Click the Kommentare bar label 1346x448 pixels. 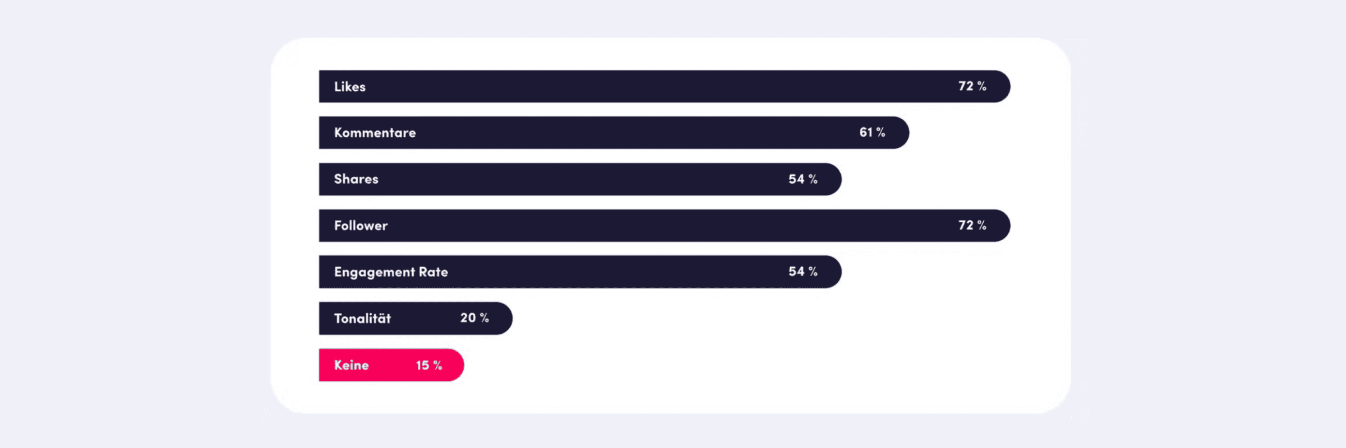click(x=375, y=133)
